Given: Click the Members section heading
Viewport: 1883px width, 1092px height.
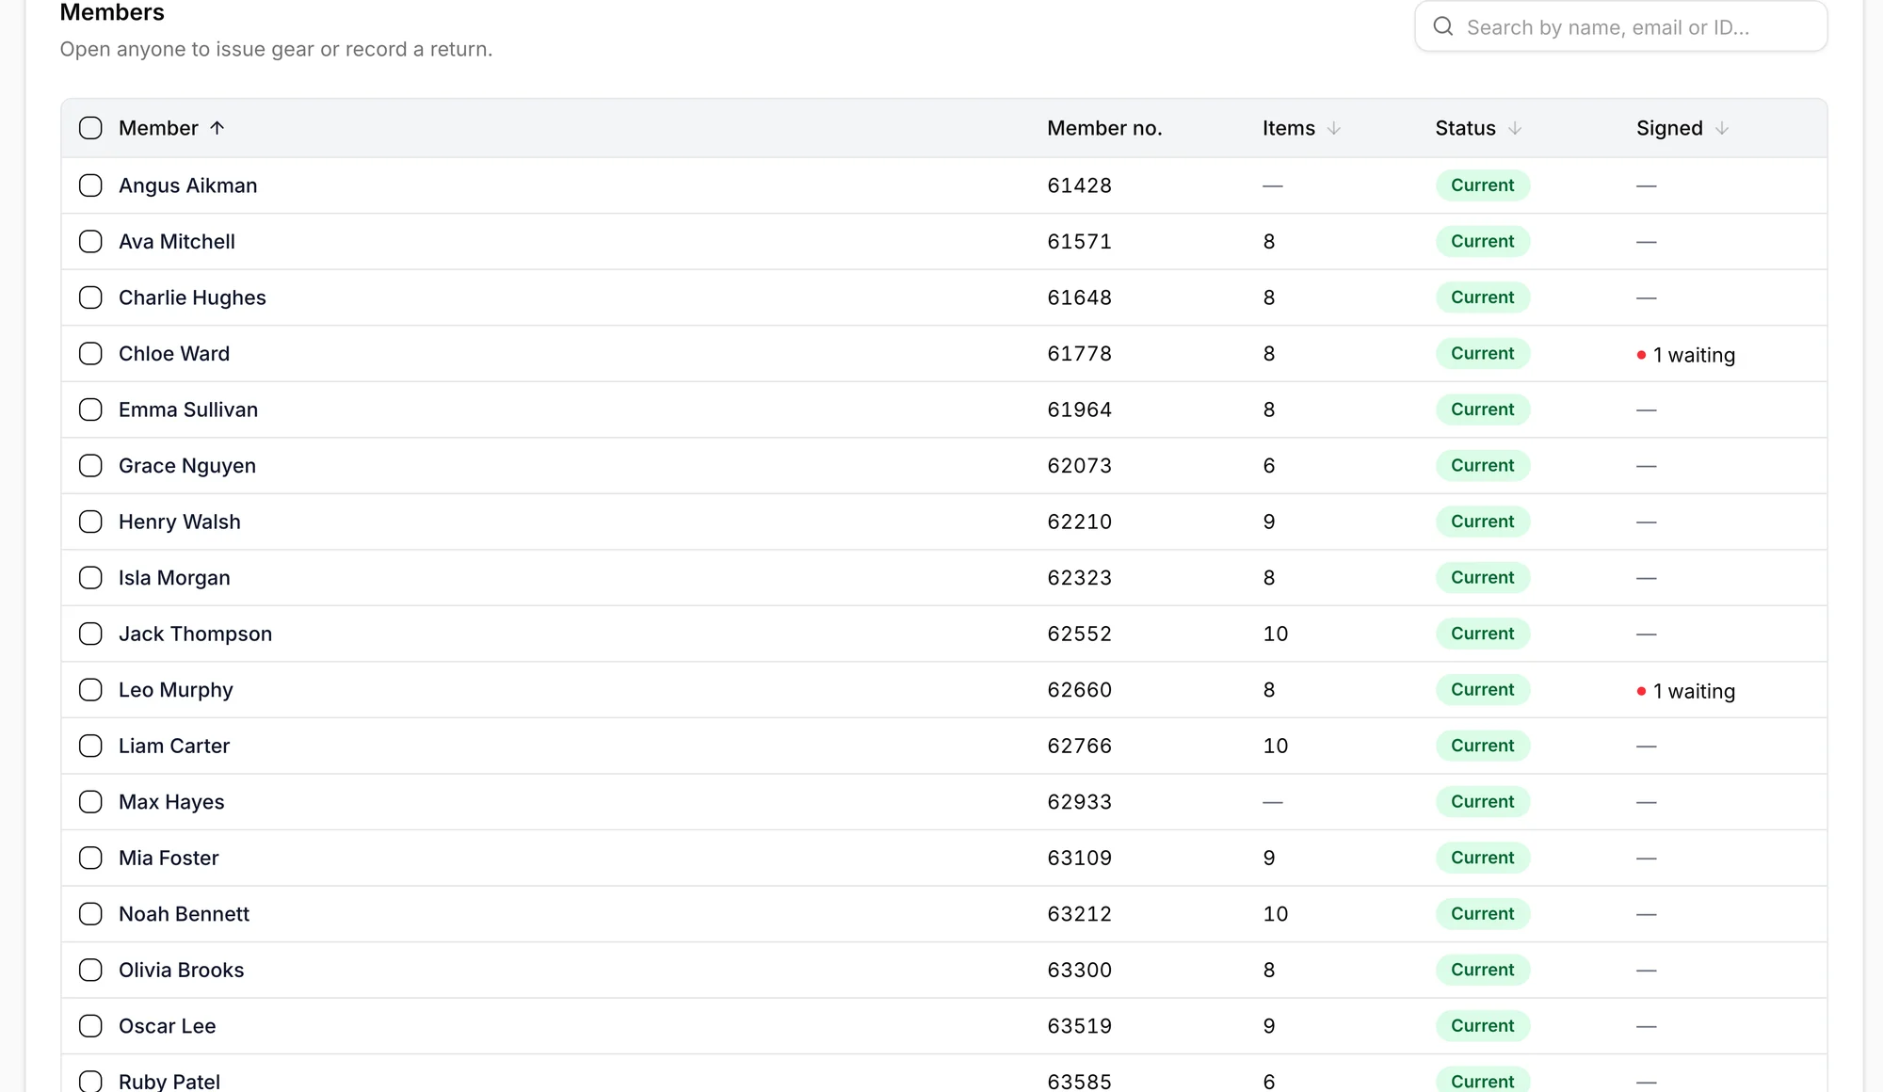Looking at the screenshot, I should click(112, 12).
